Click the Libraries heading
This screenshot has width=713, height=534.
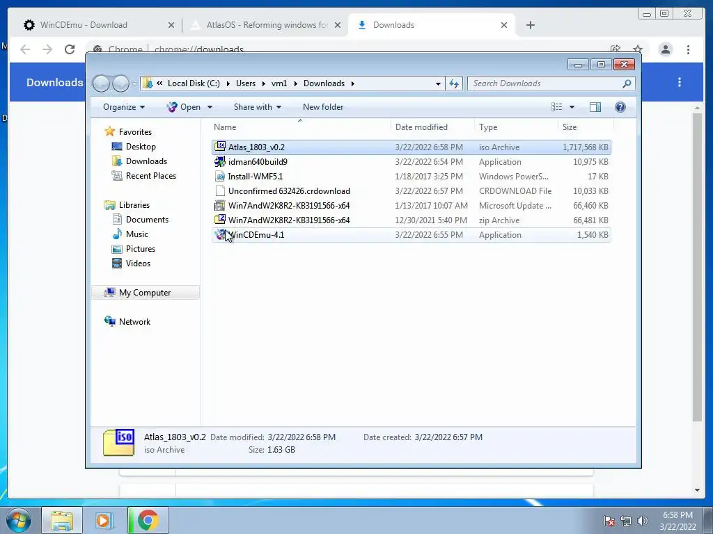(x=134, y=205)
